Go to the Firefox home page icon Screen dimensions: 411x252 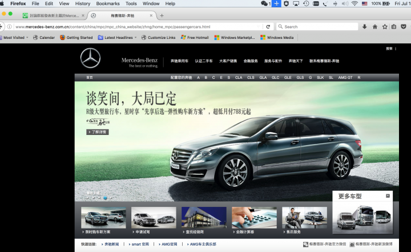pos(375,27)
